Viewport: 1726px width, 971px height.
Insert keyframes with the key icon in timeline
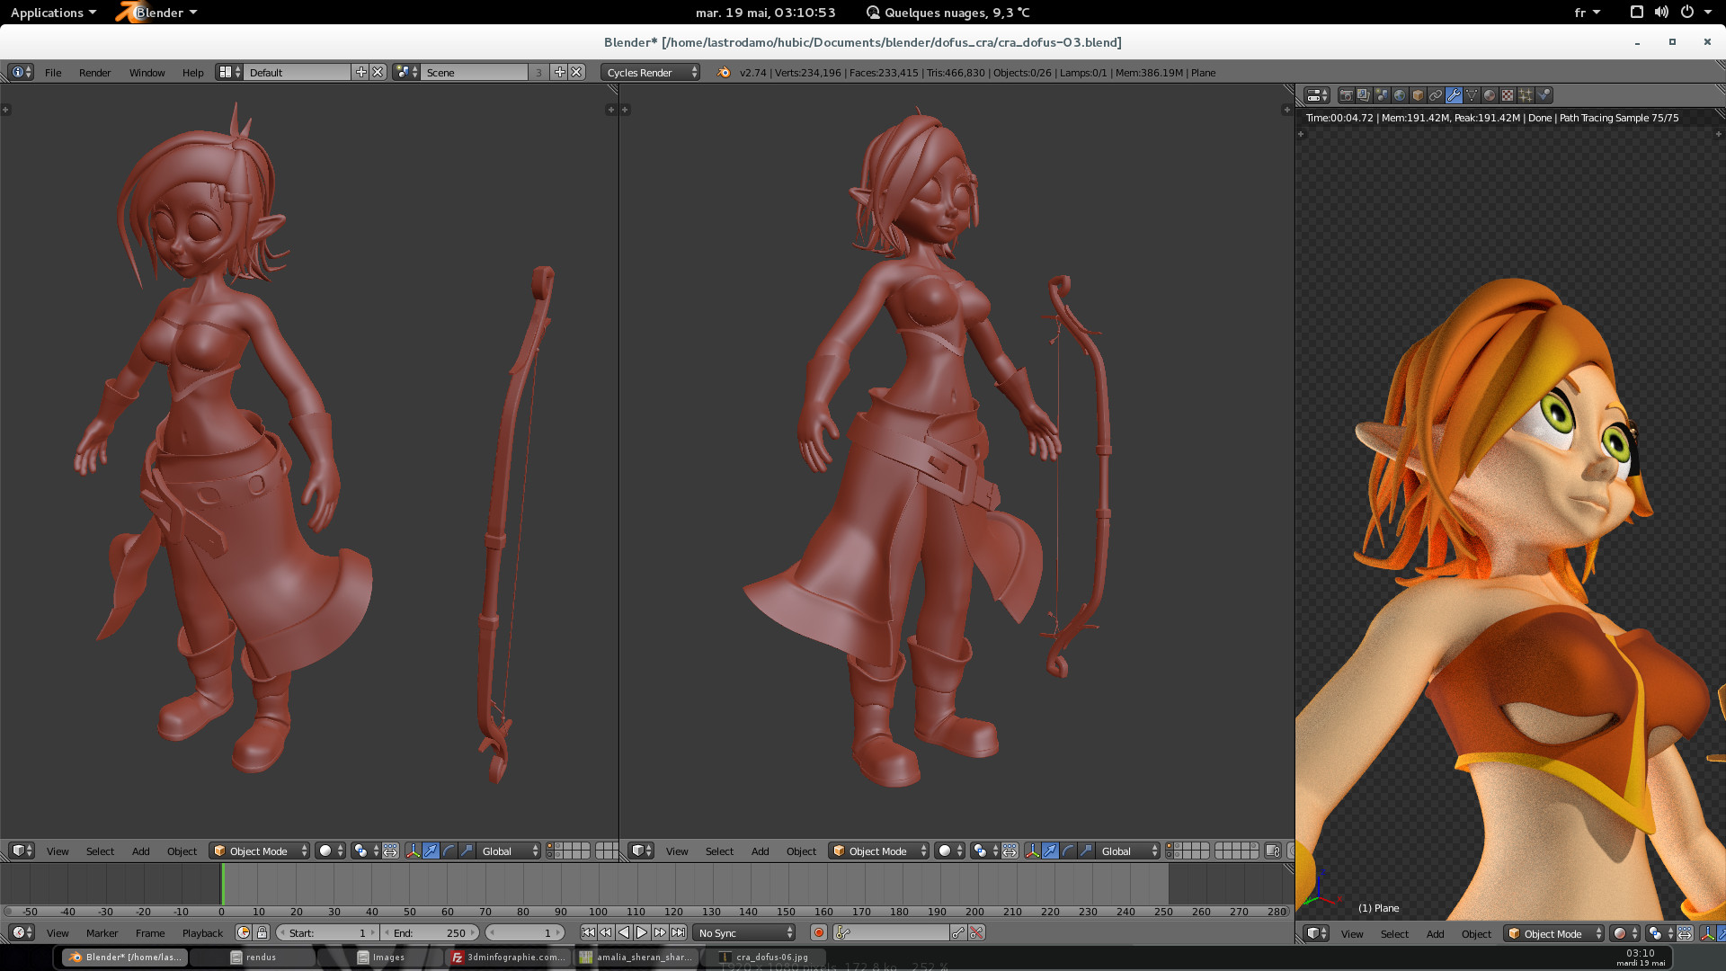pyautogui.click(x=958, y=933)
